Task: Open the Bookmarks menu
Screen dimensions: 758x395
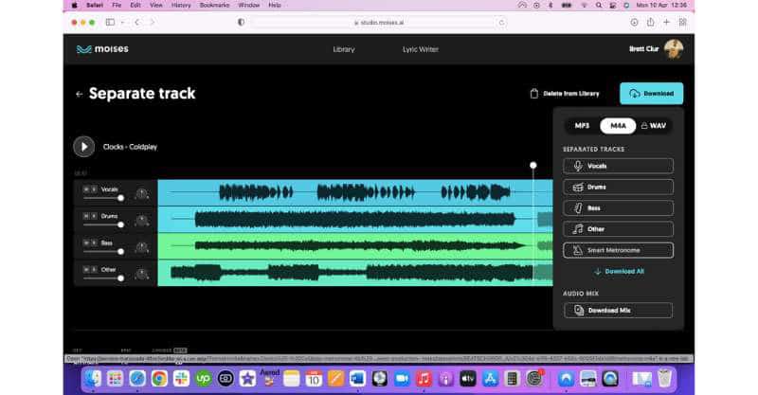Action: (214, 5)
